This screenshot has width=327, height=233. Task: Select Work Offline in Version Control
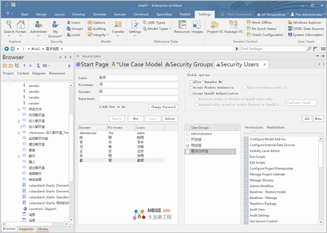(x=259, y=22)
